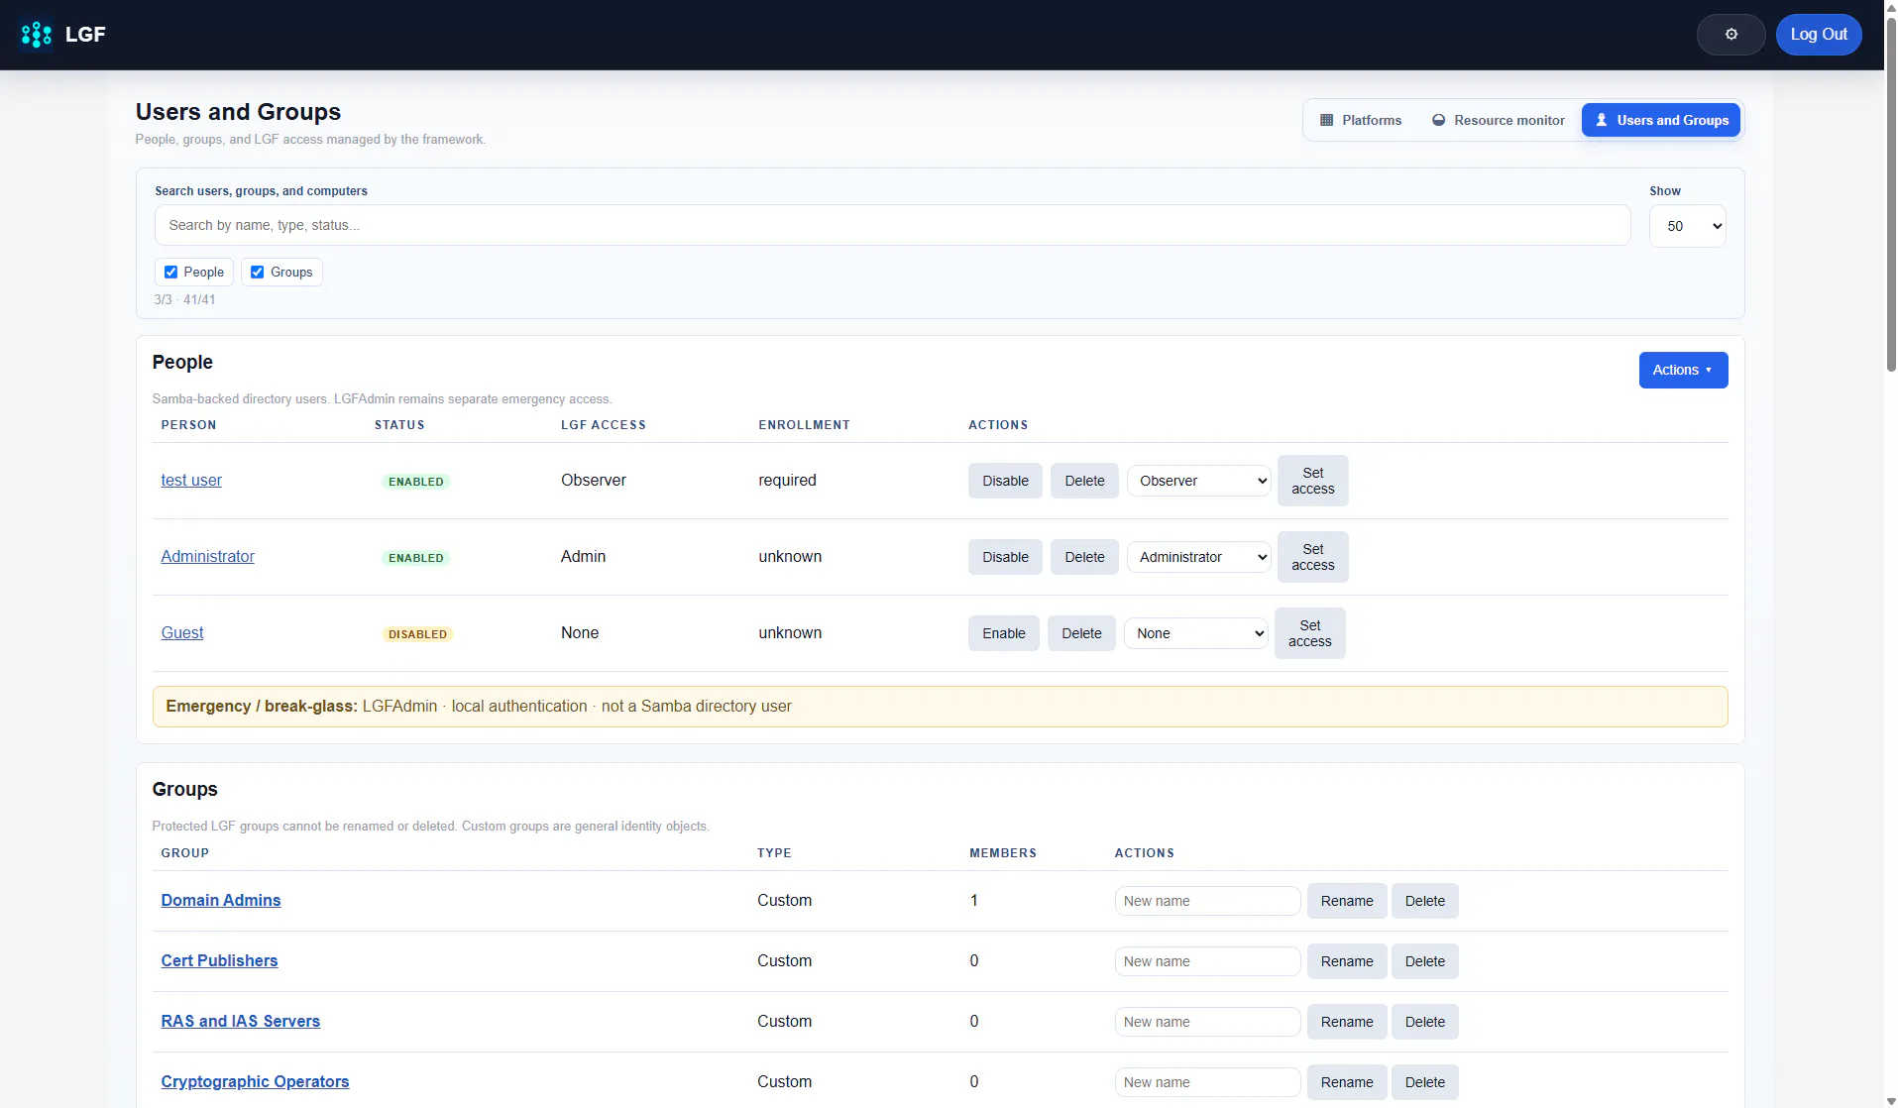The width and height of the screenshot is (1898, 1108).
Task: Delete the Guest account
Action: coord(1081,633)
